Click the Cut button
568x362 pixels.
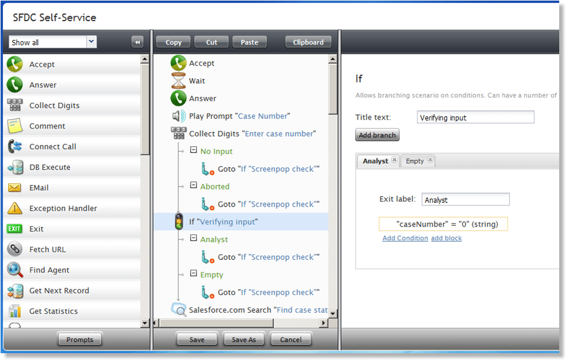click(x=212, y=42)
